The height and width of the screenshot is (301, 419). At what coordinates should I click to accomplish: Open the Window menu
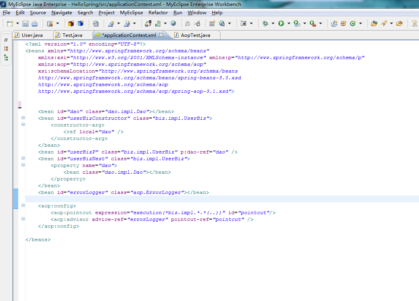point(197,13)
